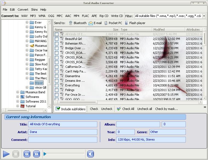
Task: Click the Felings MP3 file icon
Action: [x=62, y=90]
